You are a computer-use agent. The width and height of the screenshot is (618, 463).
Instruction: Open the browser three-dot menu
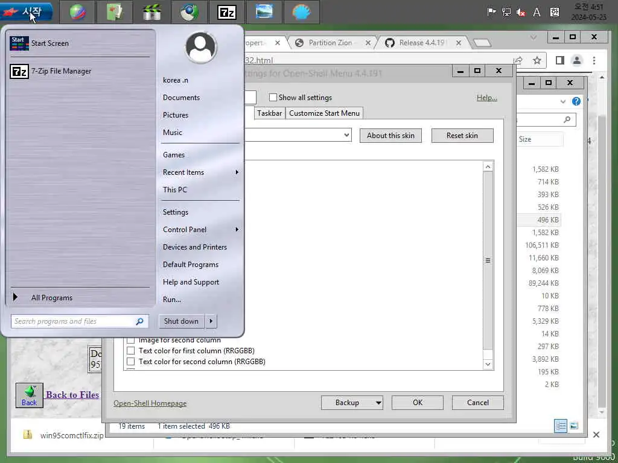click(594, 60)
